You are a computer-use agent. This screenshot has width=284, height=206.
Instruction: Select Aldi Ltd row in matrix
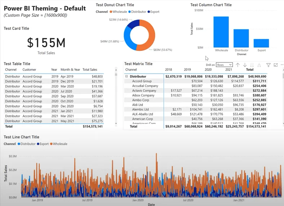click(x=137, y=105)
